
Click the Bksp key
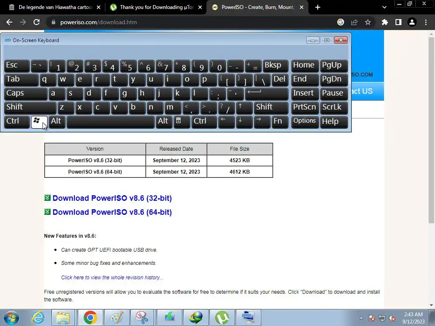[275, 66]
